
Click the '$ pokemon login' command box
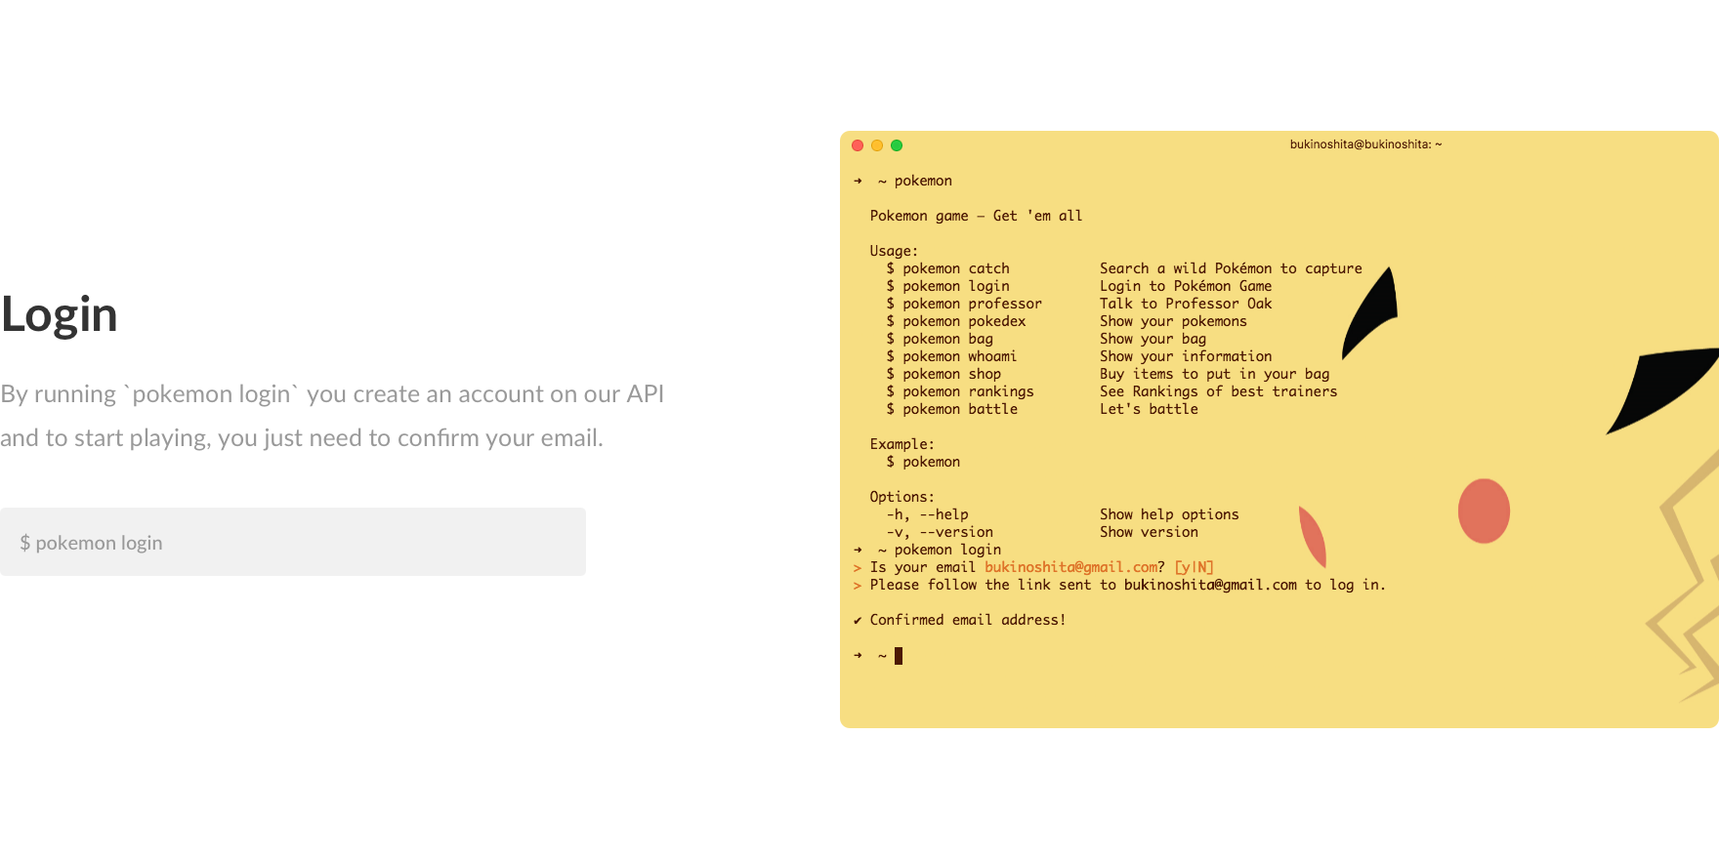tap(293, 542)
